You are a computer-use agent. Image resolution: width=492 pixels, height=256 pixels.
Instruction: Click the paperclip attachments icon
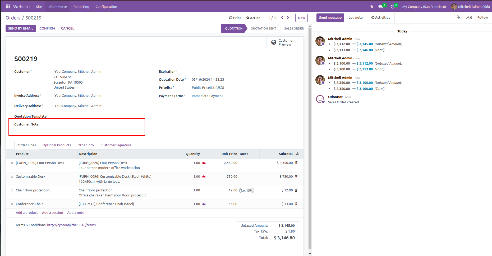(x=458, y=17)
